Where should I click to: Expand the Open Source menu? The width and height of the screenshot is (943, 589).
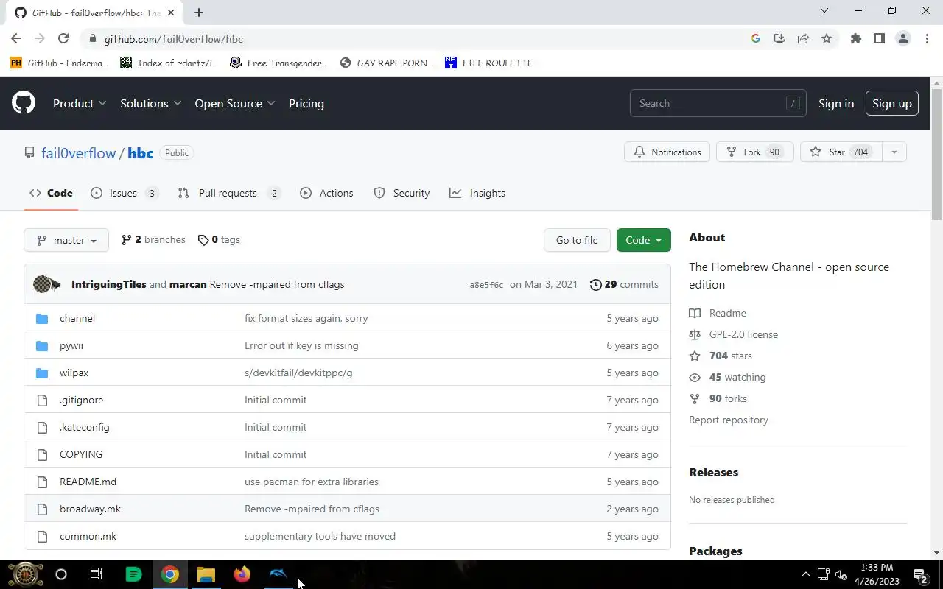[x=235, y=103]
